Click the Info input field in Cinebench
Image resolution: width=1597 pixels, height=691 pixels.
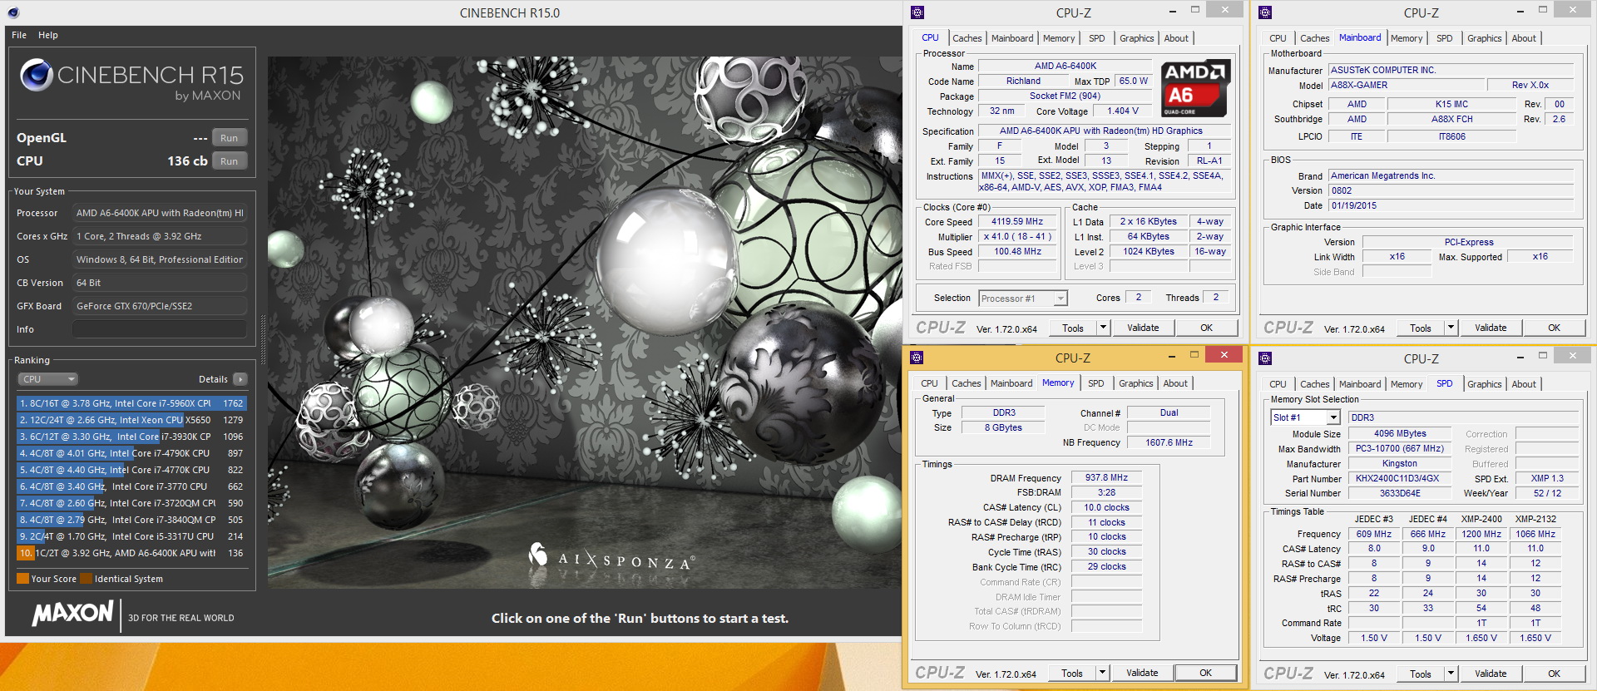tap(160, 329)
